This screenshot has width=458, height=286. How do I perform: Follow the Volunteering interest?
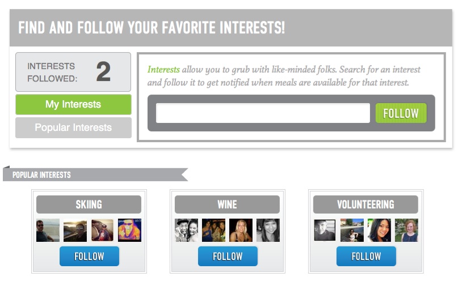coord(366,256)
